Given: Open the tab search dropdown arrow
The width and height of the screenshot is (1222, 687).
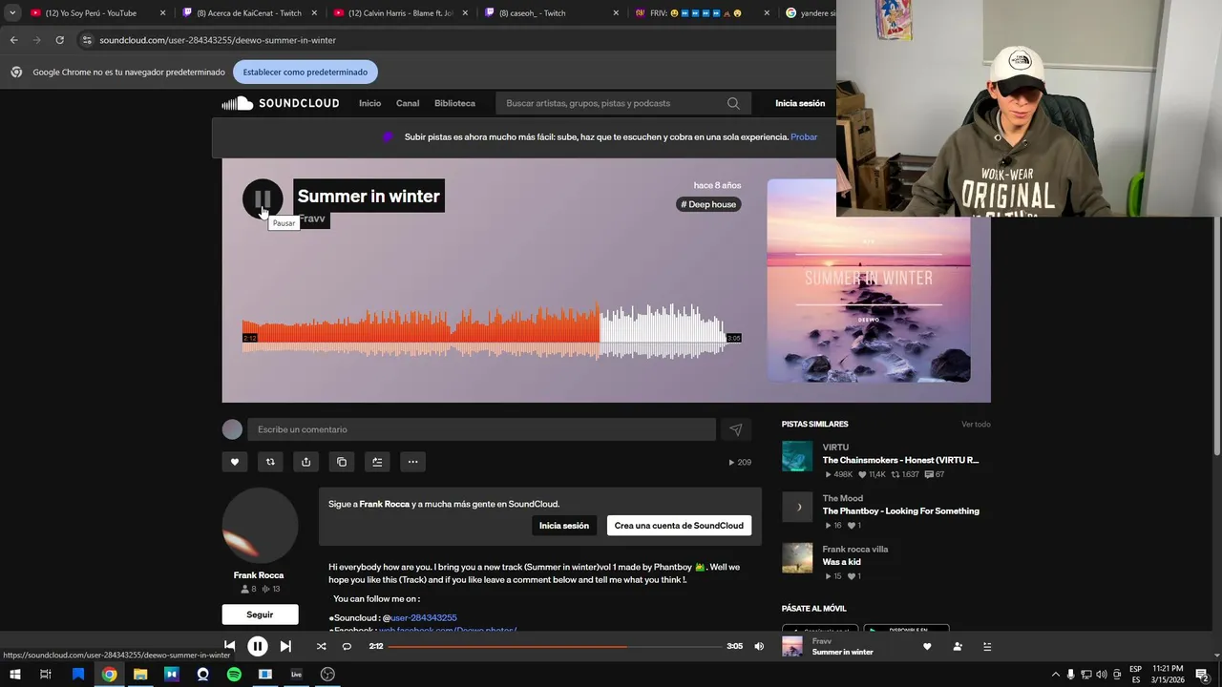Looking at the screenshot, I should click(11, 13).
